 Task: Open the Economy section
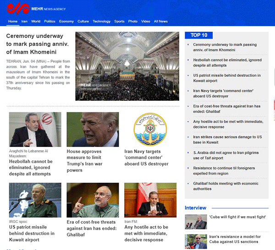[x=66, y=22]
